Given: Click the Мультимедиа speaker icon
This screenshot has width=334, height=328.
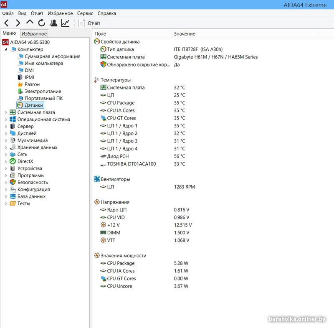Looking at the screenshot, I should click(13, 140).
